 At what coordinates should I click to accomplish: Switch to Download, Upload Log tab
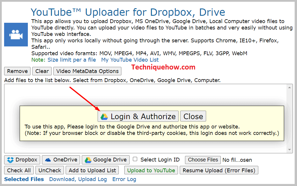coord(78,179)
